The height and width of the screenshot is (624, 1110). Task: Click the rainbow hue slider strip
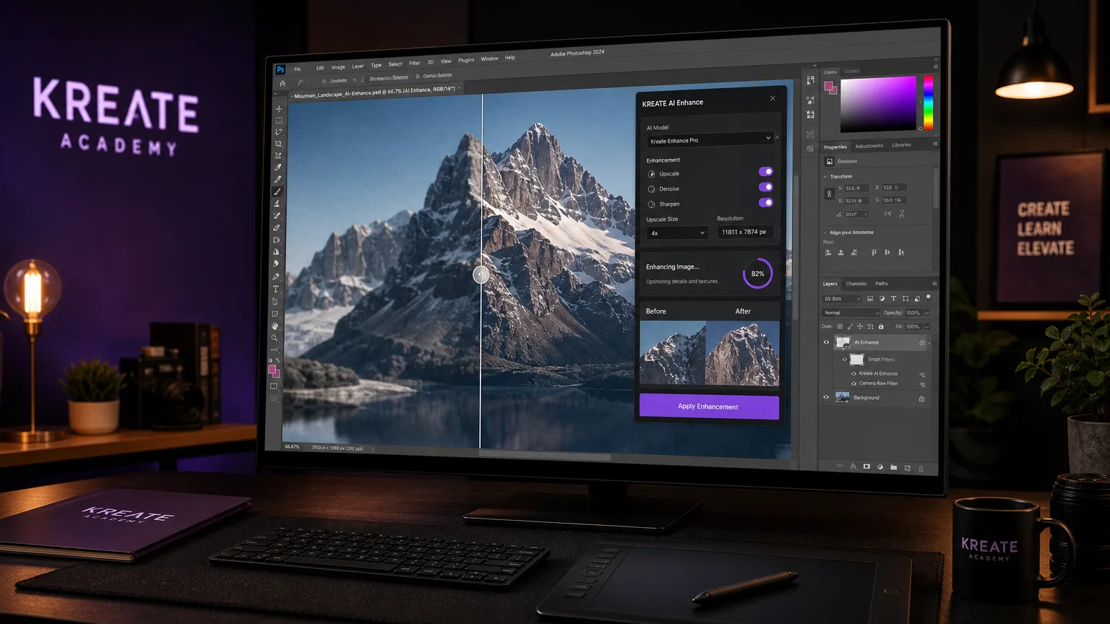click(928, 103)
